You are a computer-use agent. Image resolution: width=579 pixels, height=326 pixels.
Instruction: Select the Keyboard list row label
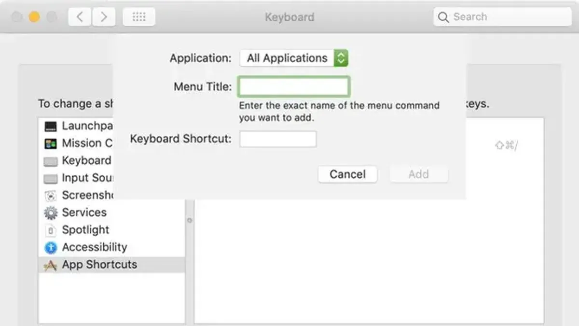(x=87, y=160)
